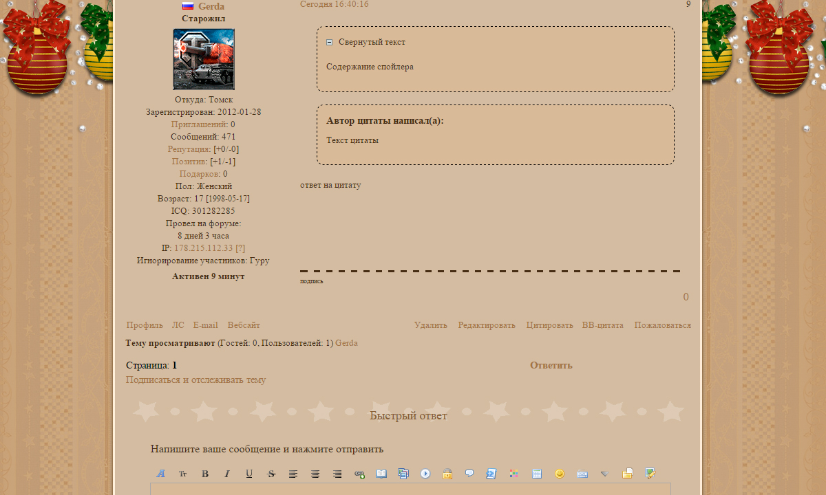The width and height of the screenshot is (826, 495).
Task: Collapse the 'Свернутый текст' spoiler
Action: click(x=330, y=42)
